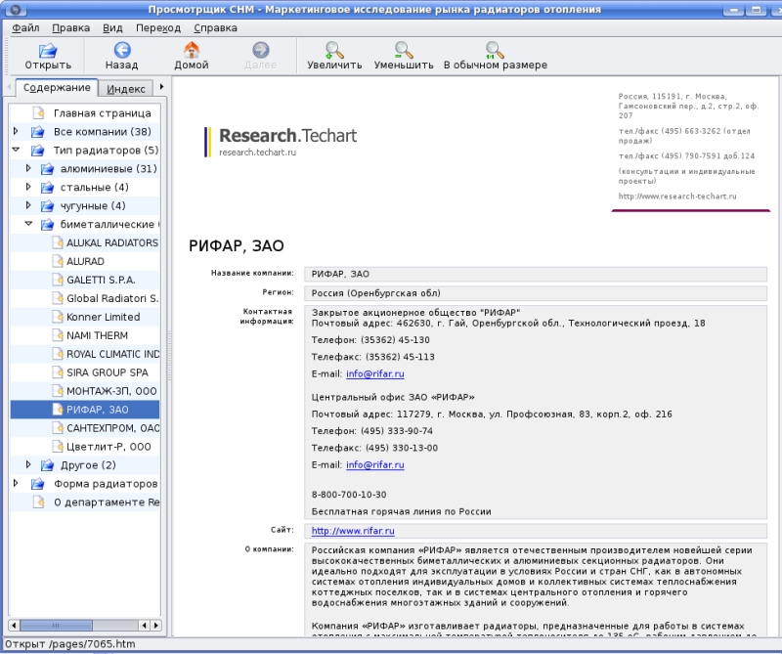Click the Research.Techart logo
Screen dimensions: 782x654
click(x=281, y=142)
